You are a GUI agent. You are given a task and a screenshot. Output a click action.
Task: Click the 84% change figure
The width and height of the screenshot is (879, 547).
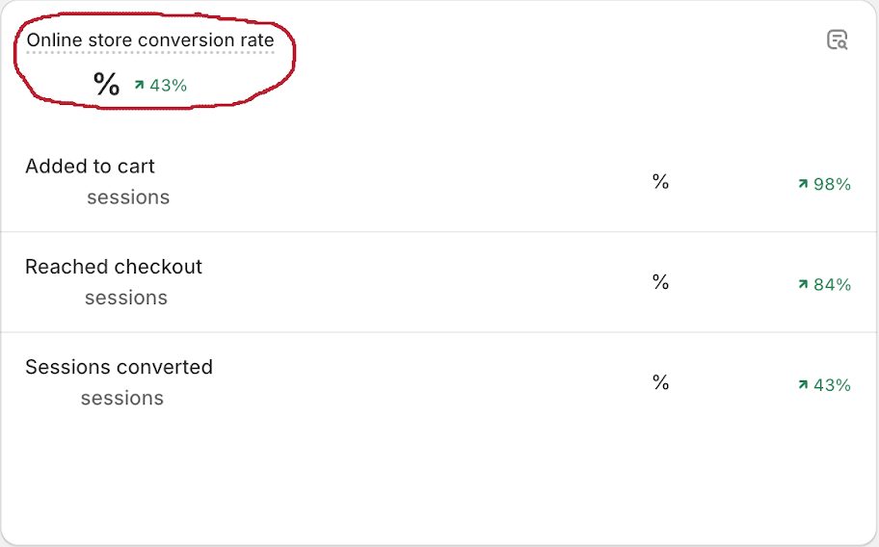[832, 284]
